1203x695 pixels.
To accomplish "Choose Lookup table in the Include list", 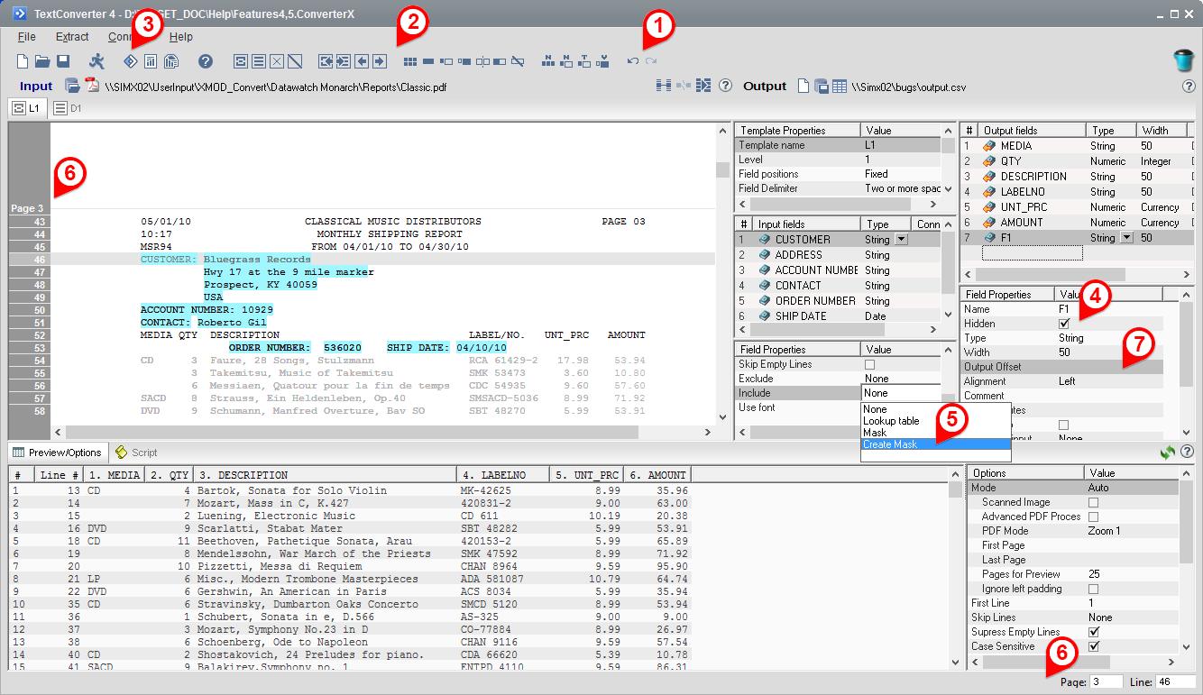I will click(x=935, y=421).
